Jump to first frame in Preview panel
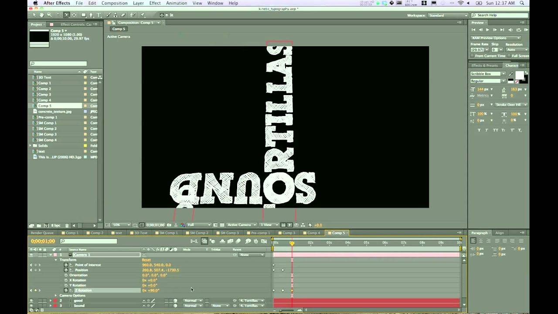Screen dimensions: 558x314 coord(473,30)
